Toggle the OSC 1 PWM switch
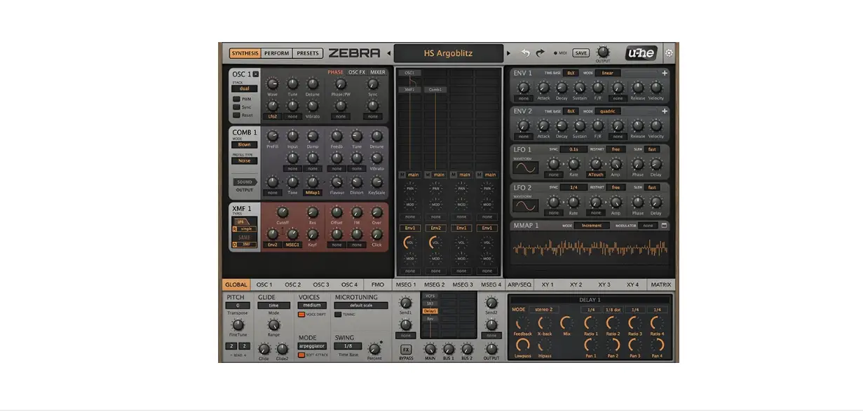Viewport: 863px width, 412px height. pos(237,99)
